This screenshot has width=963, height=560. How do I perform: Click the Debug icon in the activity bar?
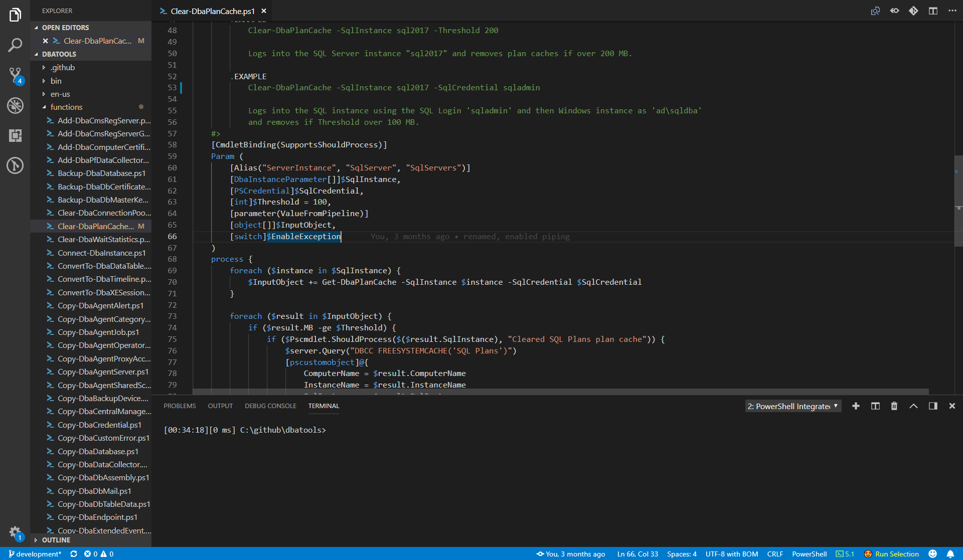15,105
